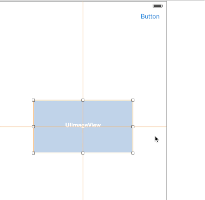Click the bottom-right resize handle of UIImageView
The image size is (205, 200).
click(x=133, y=153)
